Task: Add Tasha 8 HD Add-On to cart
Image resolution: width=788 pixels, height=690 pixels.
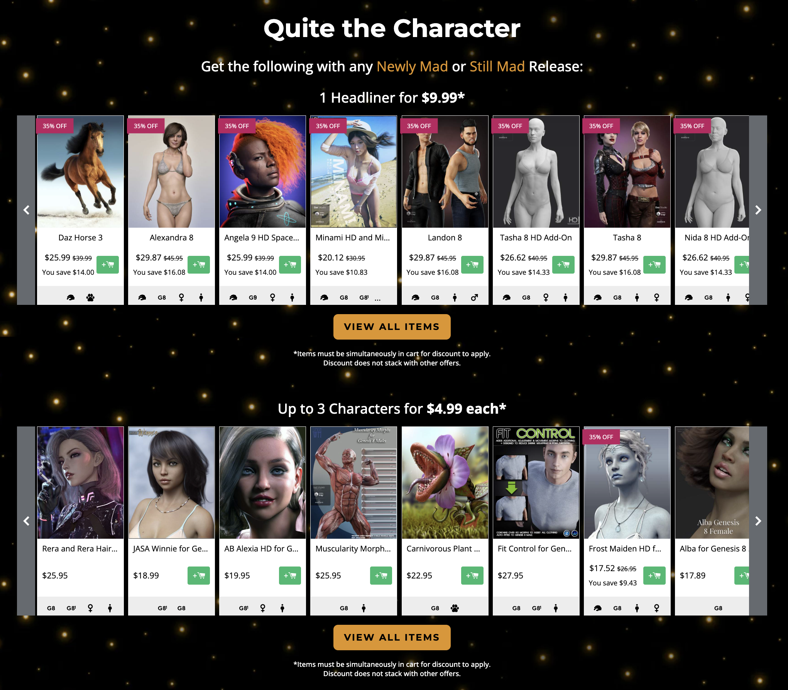Action: (x=563, y=265)
